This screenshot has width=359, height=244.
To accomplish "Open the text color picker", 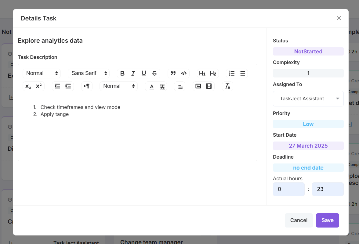I will coord(152,86).
